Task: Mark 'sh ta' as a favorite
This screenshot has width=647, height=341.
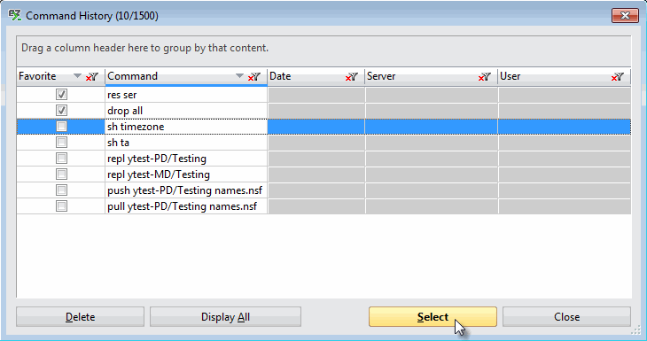Action: [x=61, y=143]
